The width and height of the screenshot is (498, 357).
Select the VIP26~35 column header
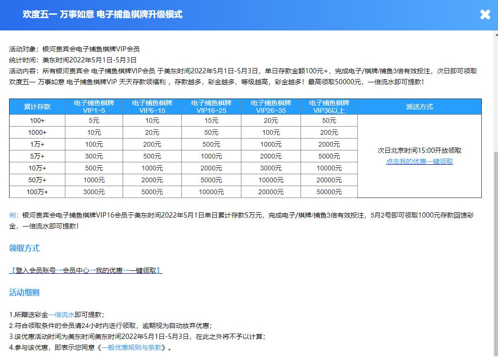[x=271, y=107]
